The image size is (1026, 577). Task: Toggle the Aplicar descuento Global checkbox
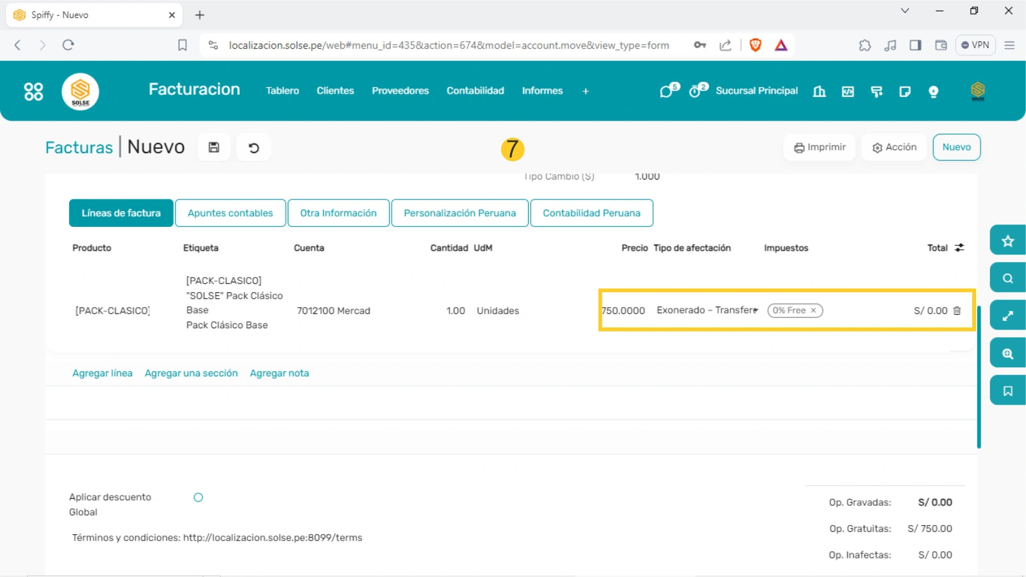198,498
